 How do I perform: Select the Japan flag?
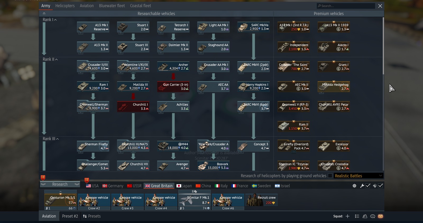pyautogui.click(x=179, y=186)
